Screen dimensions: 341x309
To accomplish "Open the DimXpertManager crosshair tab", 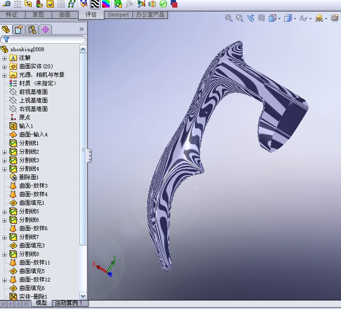I will [x=45, y=29].
